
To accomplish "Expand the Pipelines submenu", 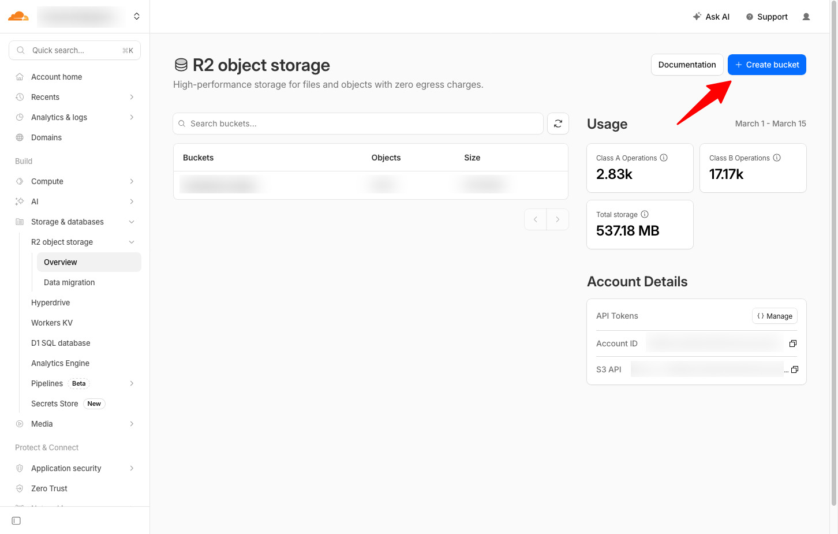I will [x=132, y=383].
